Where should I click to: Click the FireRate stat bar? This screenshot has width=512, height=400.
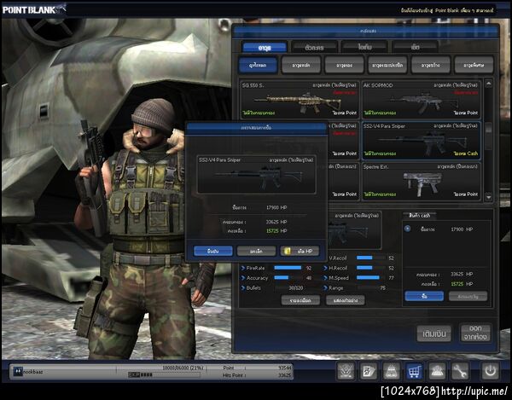coord(288,268)
